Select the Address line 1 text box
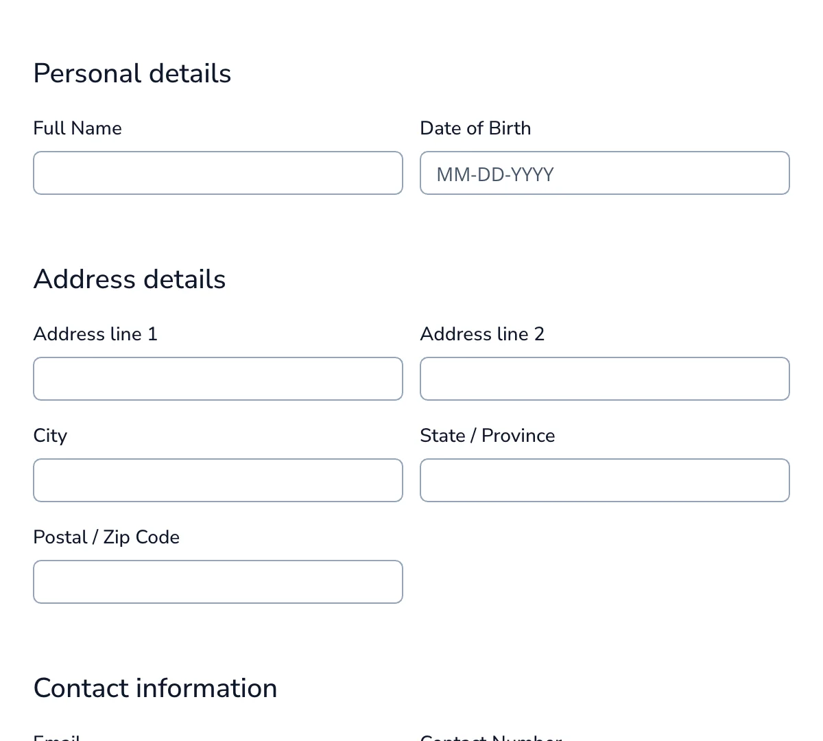Image resolution: width=823 pixels, height=741 pixels. point(217,379)
